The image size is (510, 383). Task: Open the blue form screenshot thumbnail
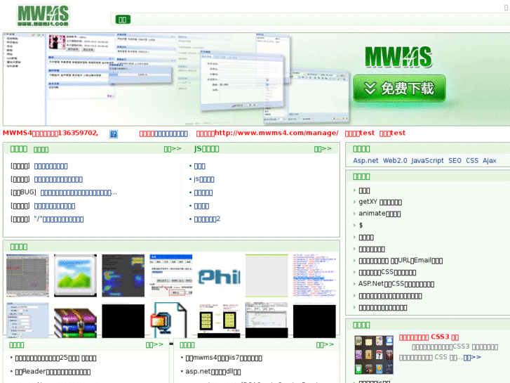coord(27,320)
